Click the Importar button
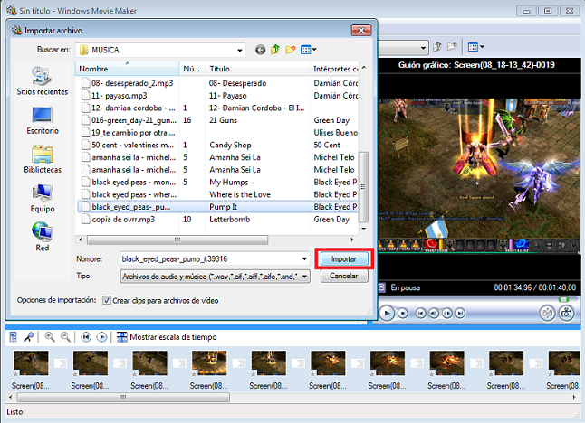Image resolution: width=585 pixels, height=423 pixels. pos(344,259)
